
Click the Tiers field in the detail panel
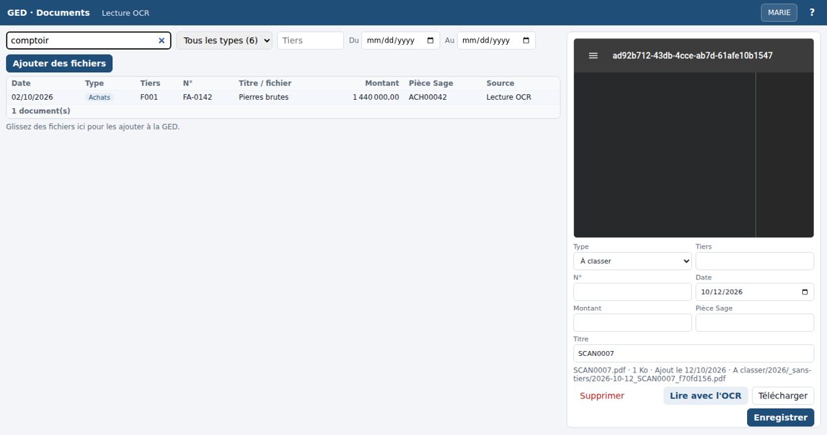(755, 262)
